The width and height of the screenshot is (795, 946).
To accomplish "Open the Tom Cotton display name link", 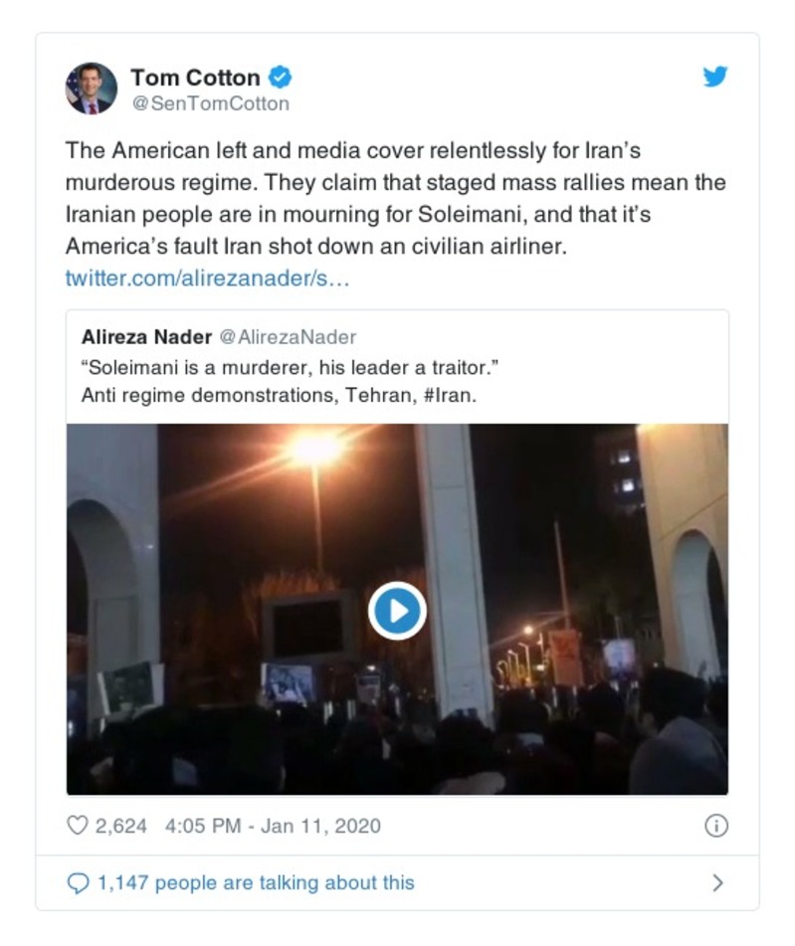I will [195, 77].
